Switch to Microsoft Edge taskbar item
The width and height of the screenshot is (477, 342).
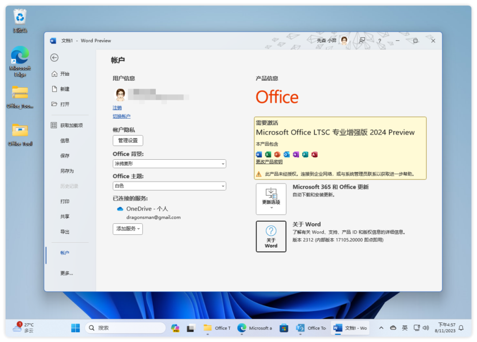coord(255,328)
